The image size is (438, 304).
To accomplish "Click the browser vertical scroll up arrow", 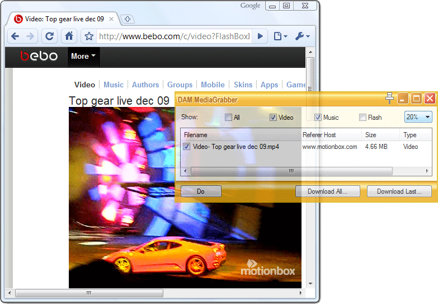I will pyautogui.click(x=310, y=52).
